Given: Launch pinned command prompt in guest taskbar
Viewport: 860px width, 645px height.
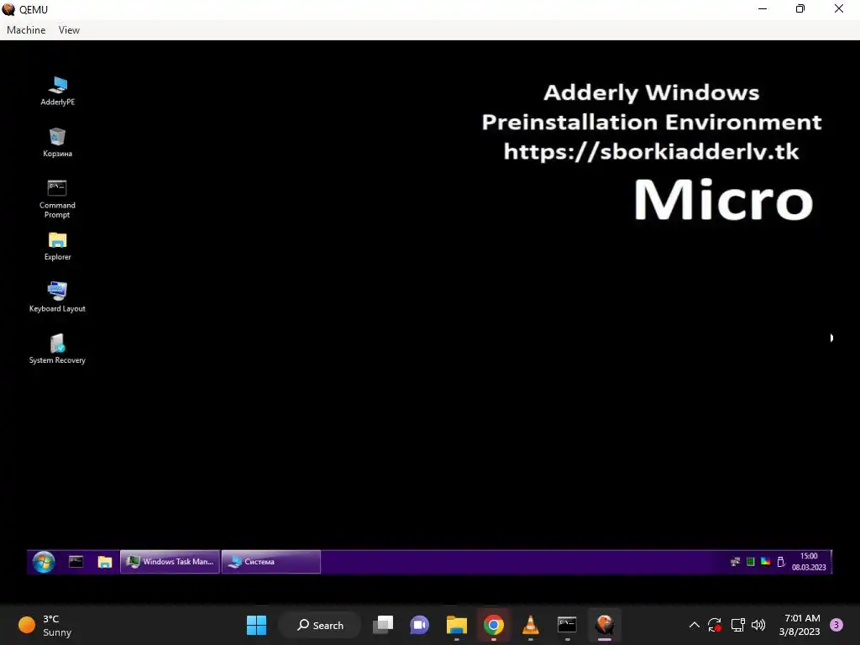Looking at the screenshot, I should 76,562.
